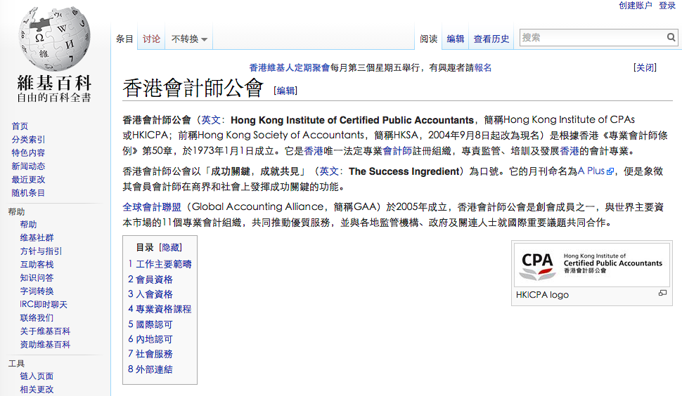The image size is (682, 396).
Task: Click the search magnifying glass icon
Action: [x=671, y=38]
